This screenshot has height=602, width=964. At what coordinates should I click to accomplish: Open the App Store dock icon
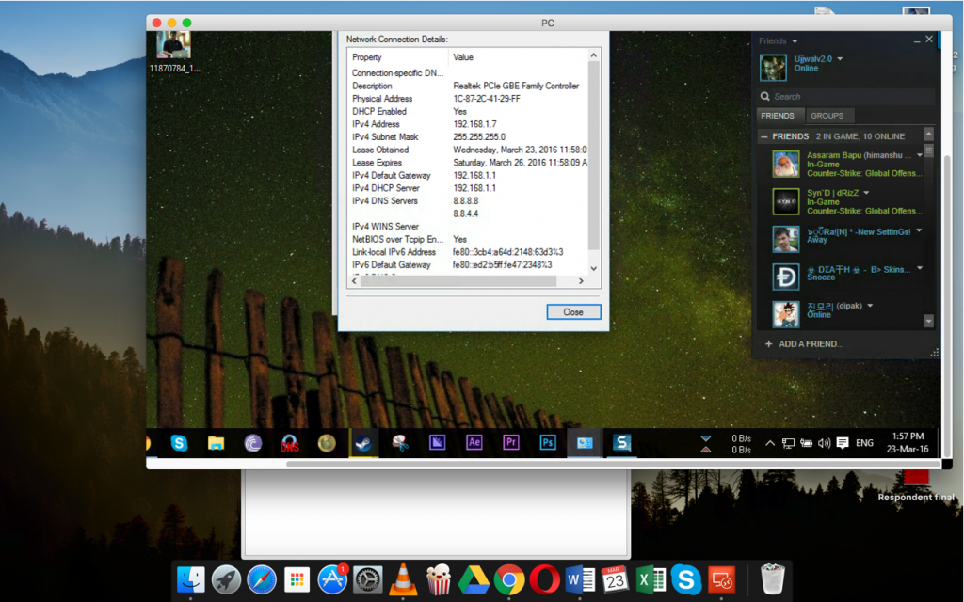point(332,579)
